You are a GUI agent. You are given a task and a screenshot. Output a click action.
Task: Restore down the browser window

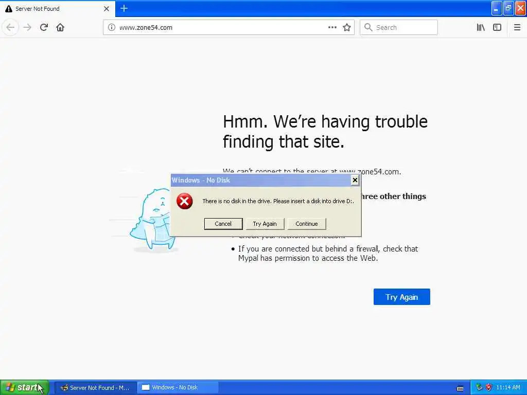pyautogui.click(x=508, y=8)
